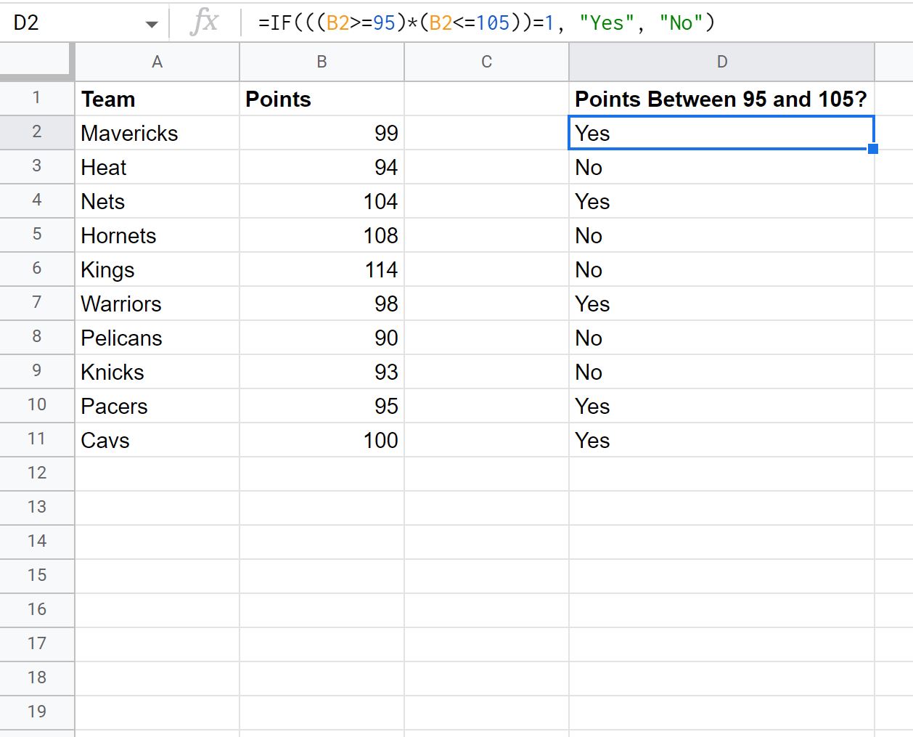The image size is (913, 737).
Task: Click the Points header cell
Action: [x=322, y=99]
